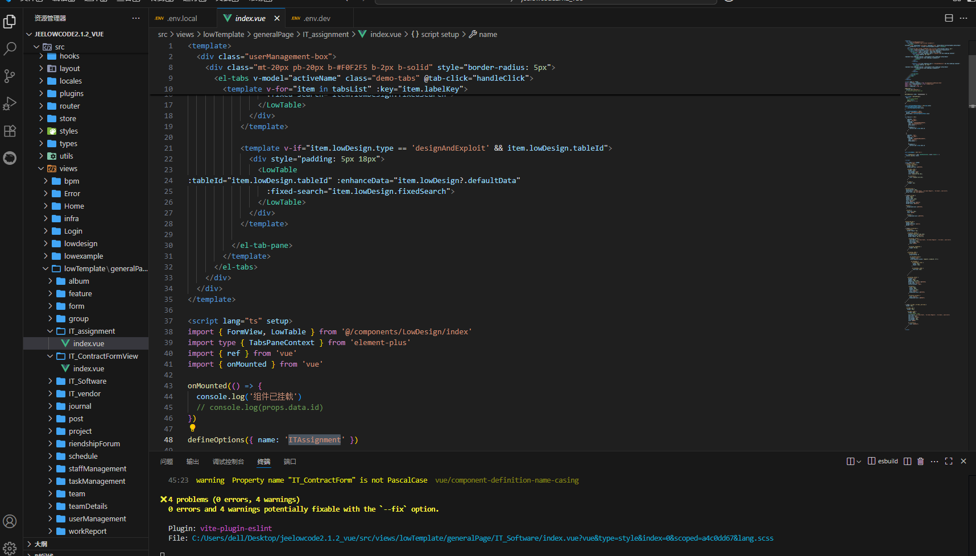
Task: Maximize the terminal panel size
Action: (x=949, y=461)
